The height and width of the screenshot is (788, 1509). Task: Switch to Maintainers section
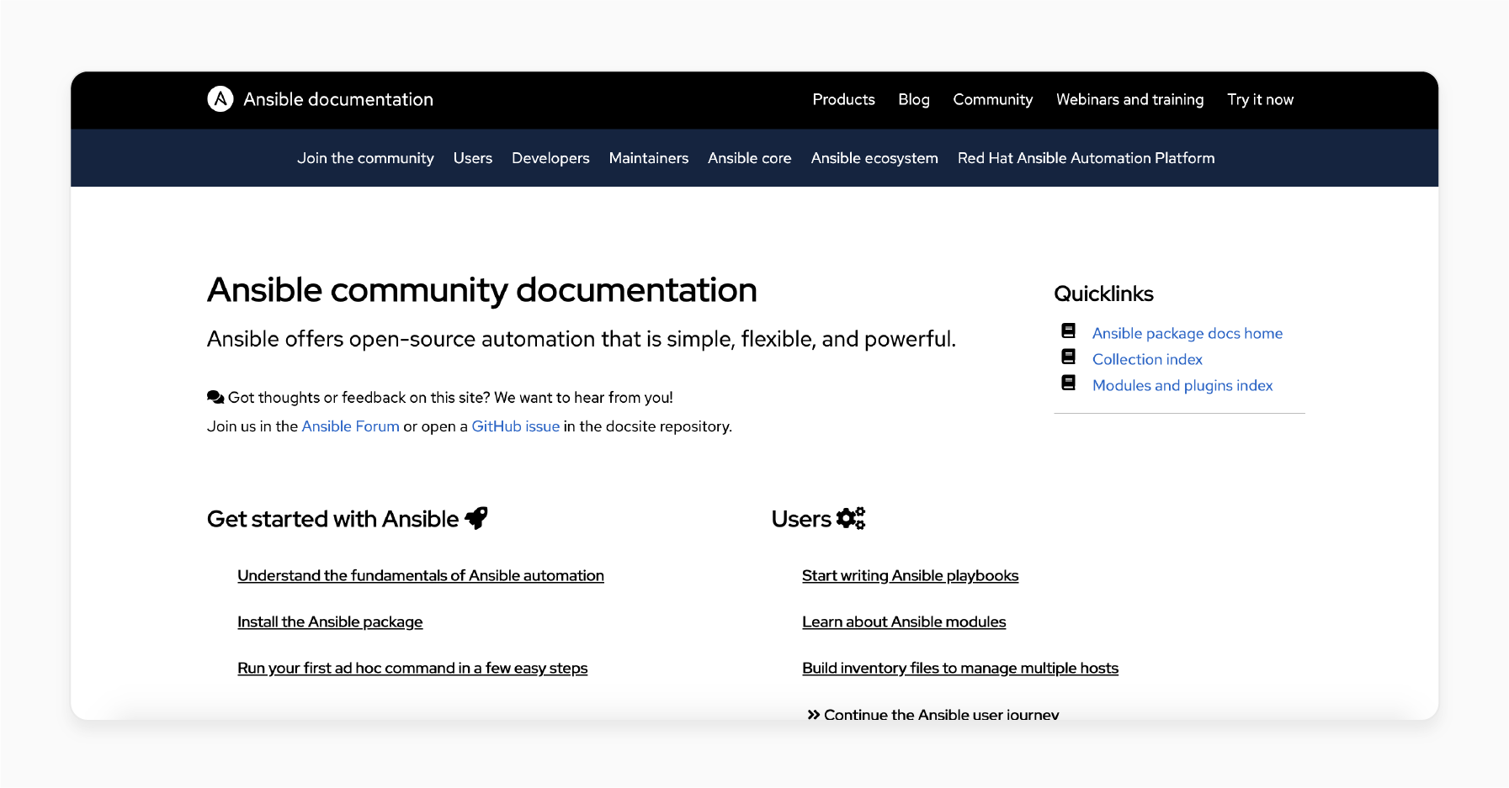point(649,158)
